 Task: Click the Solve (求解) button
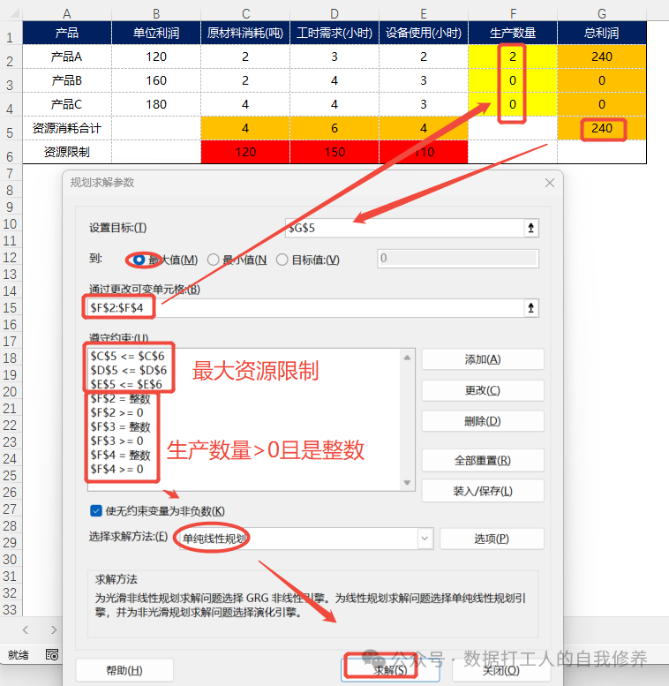point(389,670)
